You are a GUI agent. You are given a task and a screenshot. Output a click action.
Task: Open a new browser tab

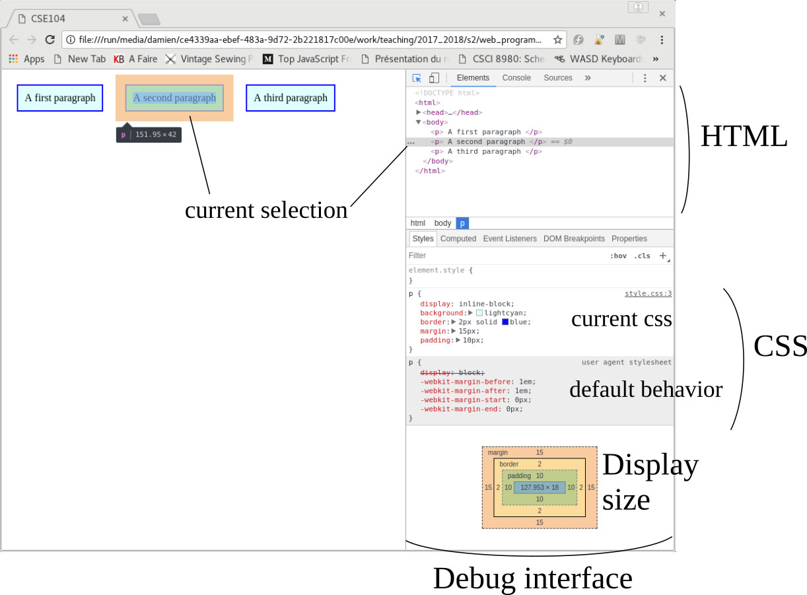[149, 18]
